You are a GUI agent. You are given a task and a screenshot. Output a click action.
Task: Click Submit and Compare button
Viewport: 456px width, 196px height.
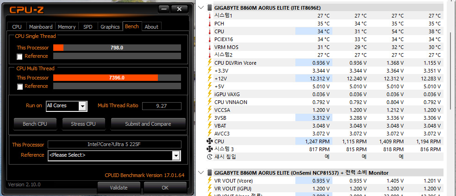tap(148, 124)
